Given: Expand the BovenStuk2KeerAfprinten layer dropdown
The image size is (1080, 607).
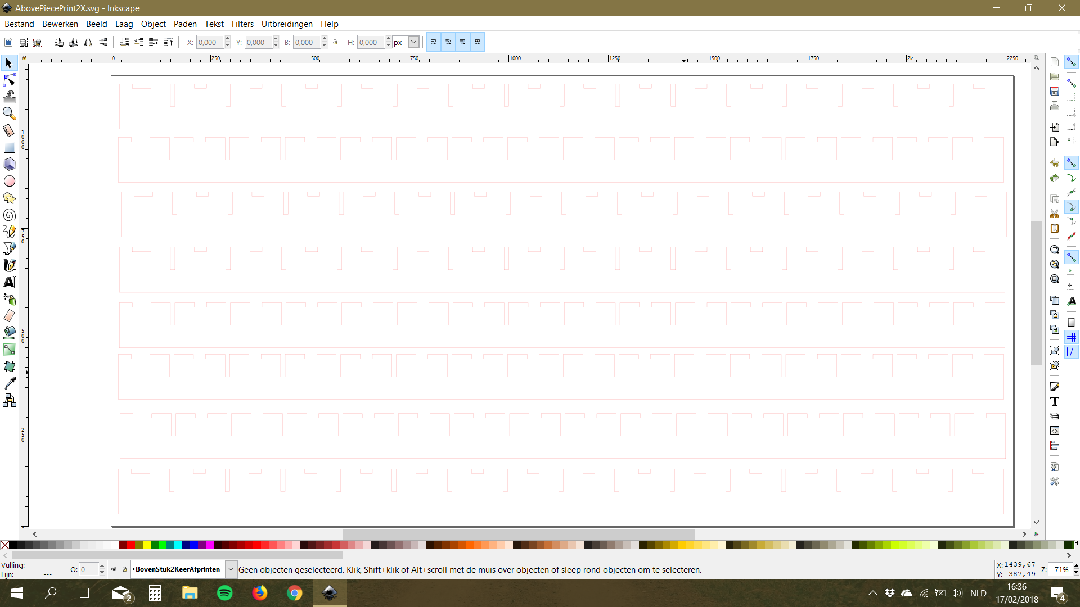Looking at the screenshot, I should (x=231, y=569).
